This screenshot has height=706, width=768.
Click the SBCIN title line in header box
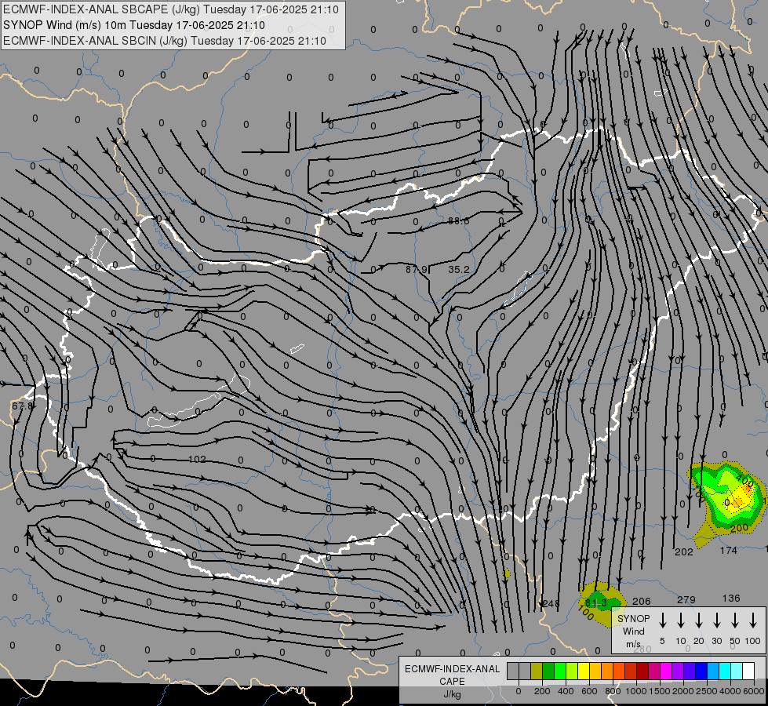(x=165, y=41)
